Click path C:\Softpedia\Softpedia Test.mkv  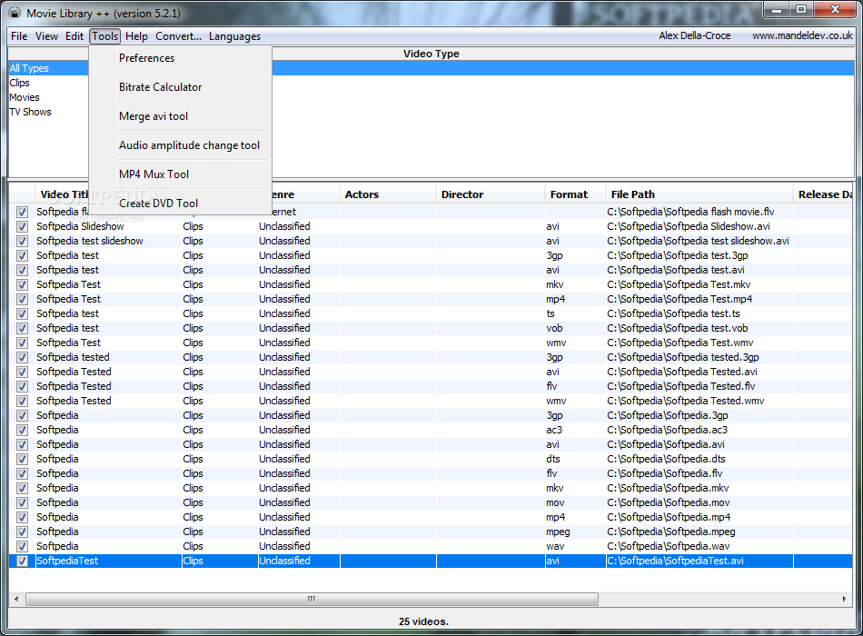[679, 284]
